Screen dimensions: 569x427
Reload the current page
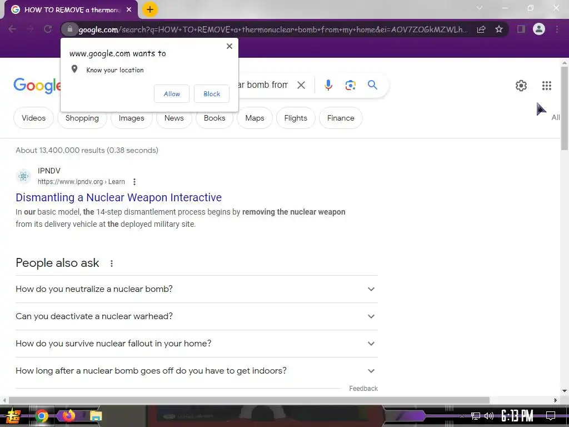pos(48,29)
